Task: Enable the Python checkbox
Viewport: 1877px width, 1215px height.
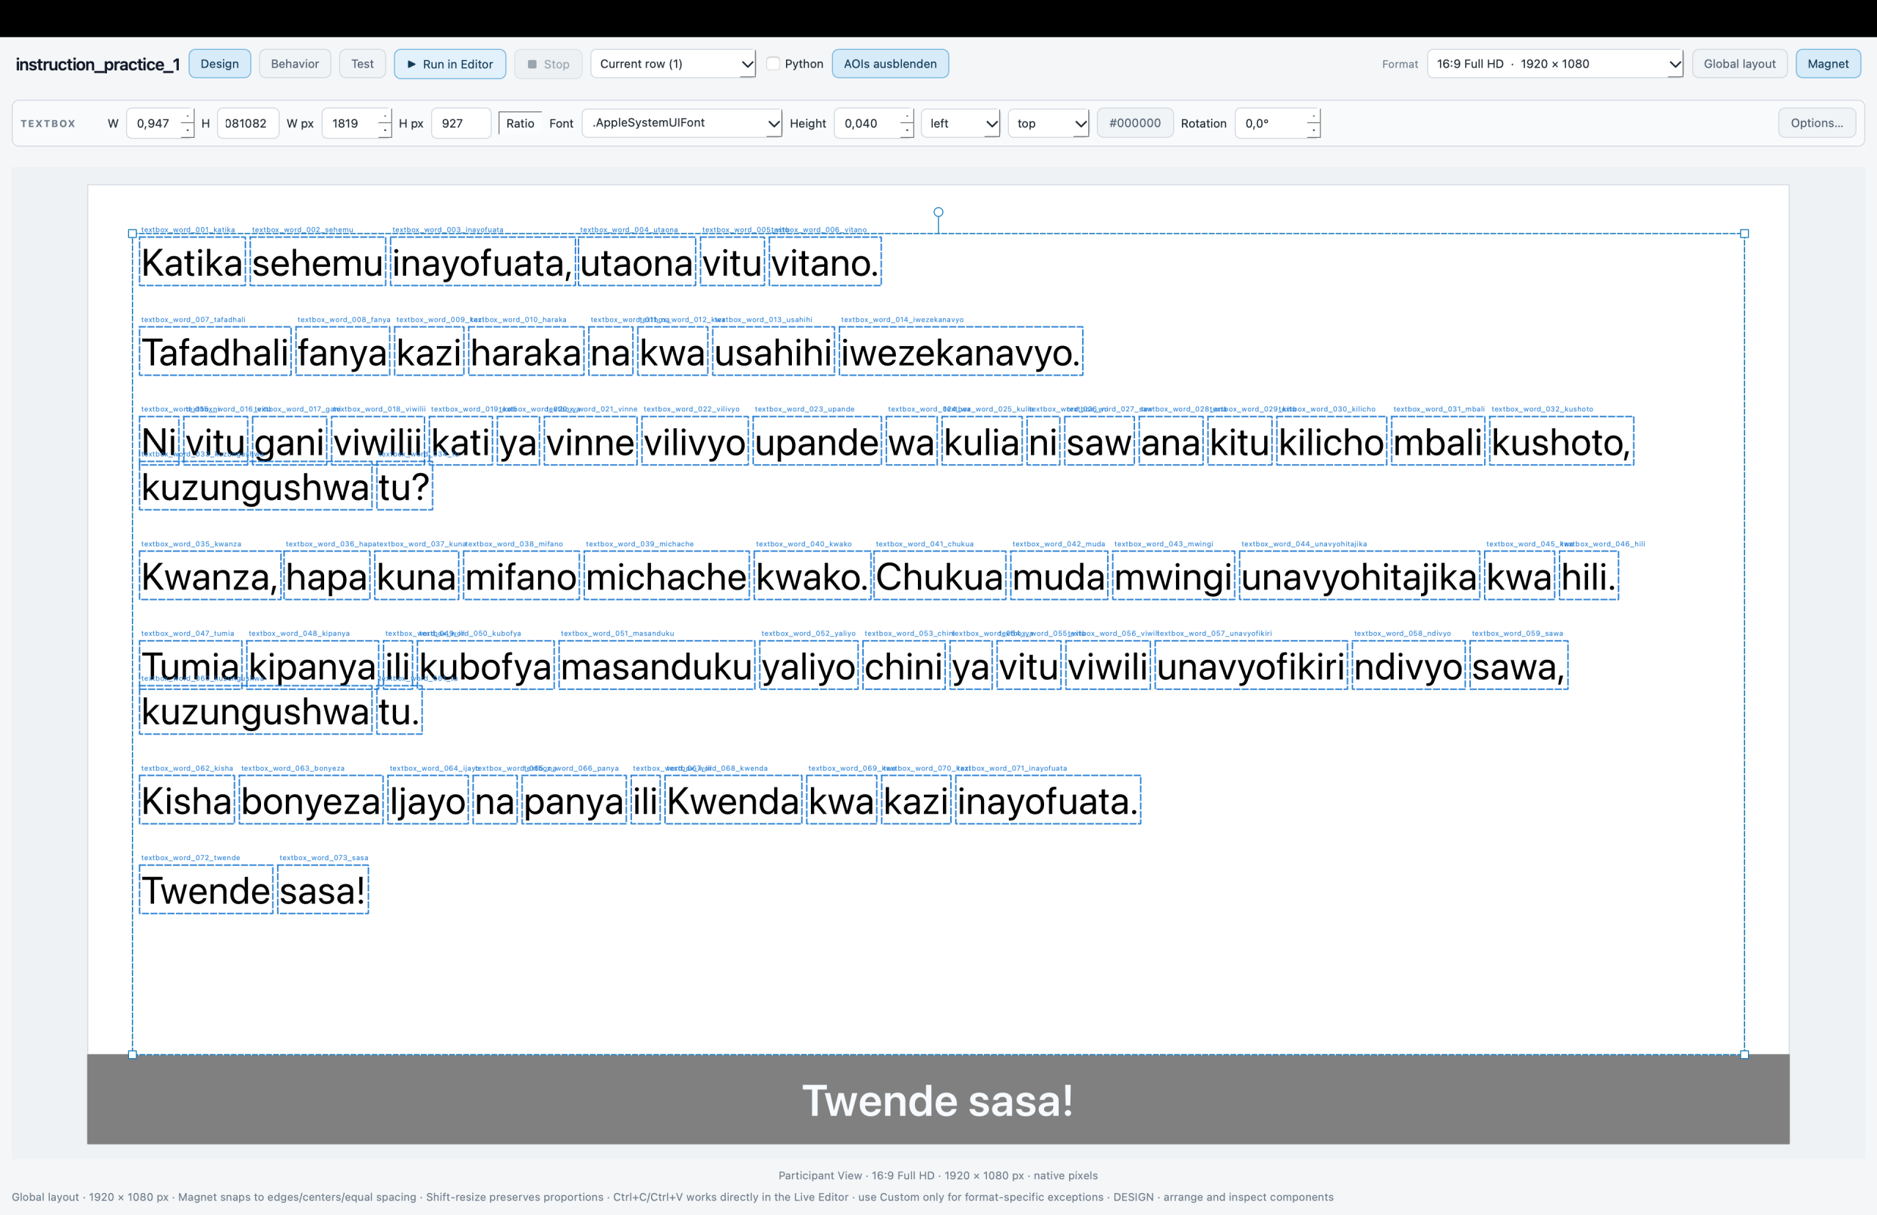Action: pyautogui.click(x=774, y=64)
